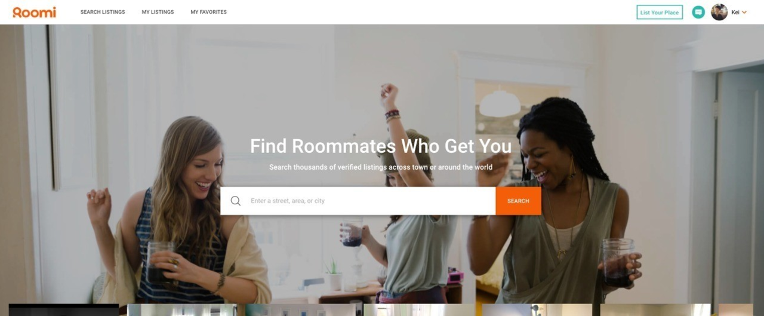
Task: Select the dark first listing thumbnail
Action: [x=64, y=310]
